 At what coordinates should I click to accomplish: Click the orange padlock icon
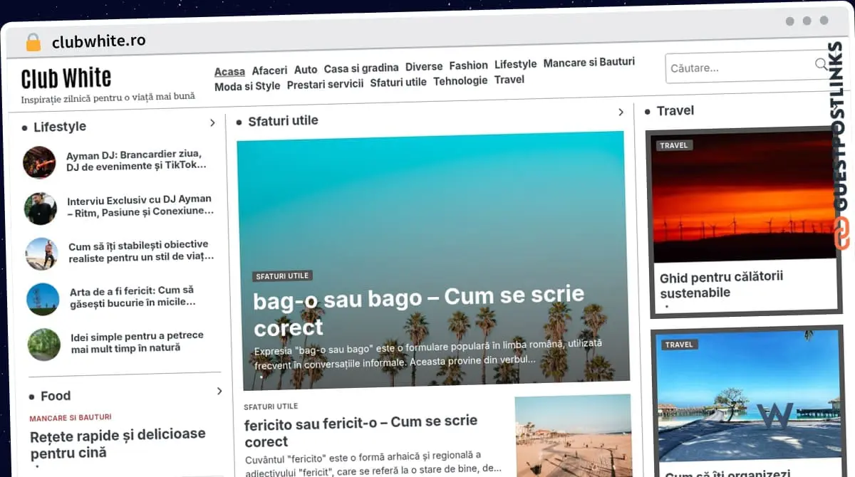tap(33, 42)
